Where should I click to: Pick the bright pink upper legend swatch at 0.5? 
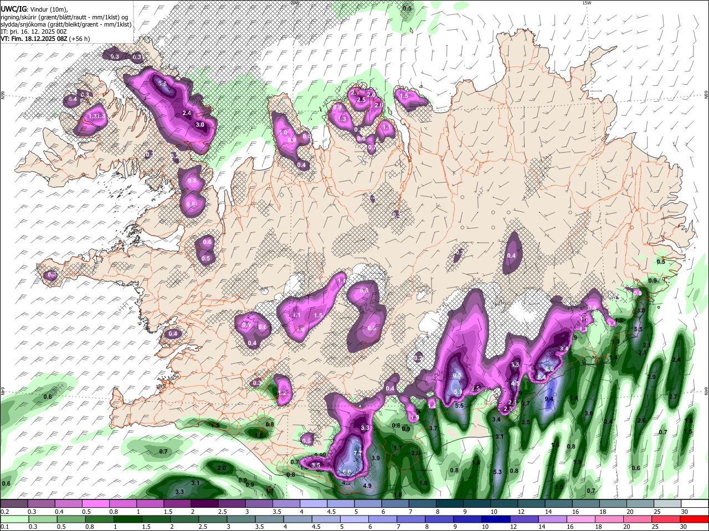pos(95,504)
